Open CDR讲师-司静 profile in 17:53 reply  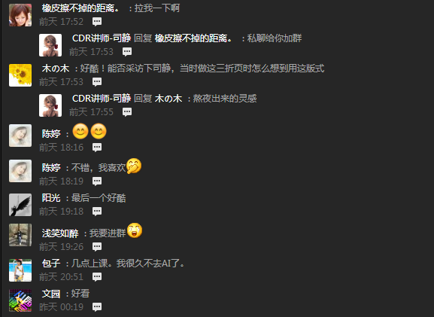pyautogui.click(x=102, y=38)
